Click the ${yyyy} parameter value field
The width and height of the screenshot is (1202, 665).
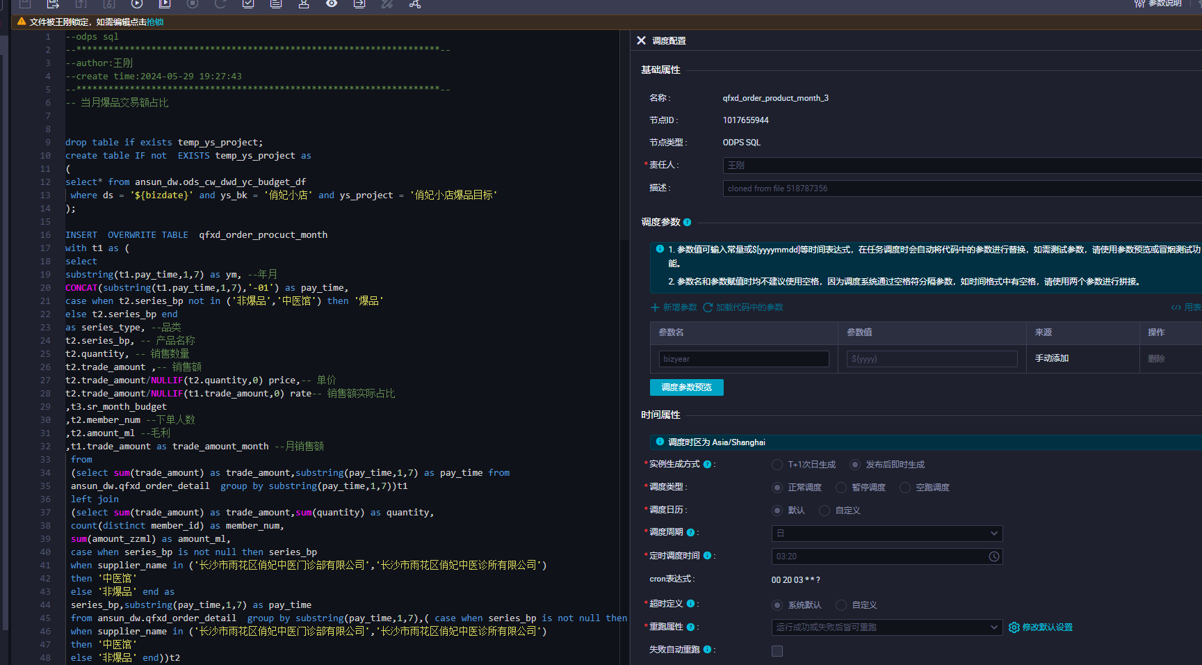pos(932,359)
